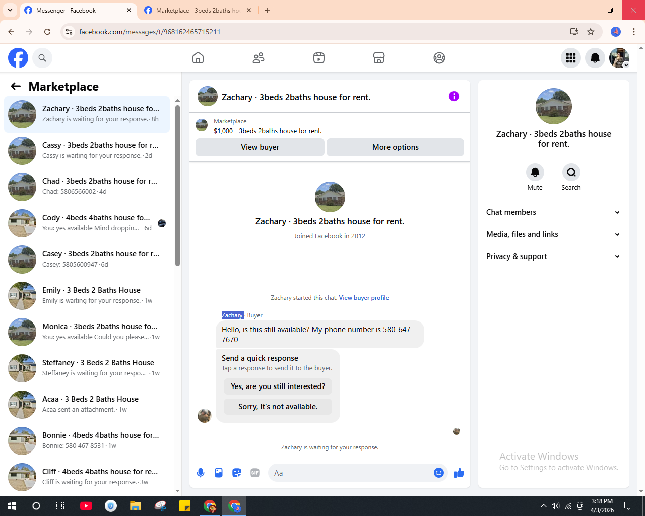
Task: Attach a photo with the image icon
Action: pyautogui.click(x=219, y=473)
